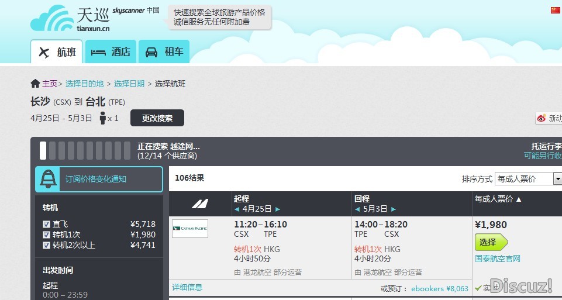Open the 排序方式 sort dropdown
This screenshot has width=562, height=300.
coord(527,179)
